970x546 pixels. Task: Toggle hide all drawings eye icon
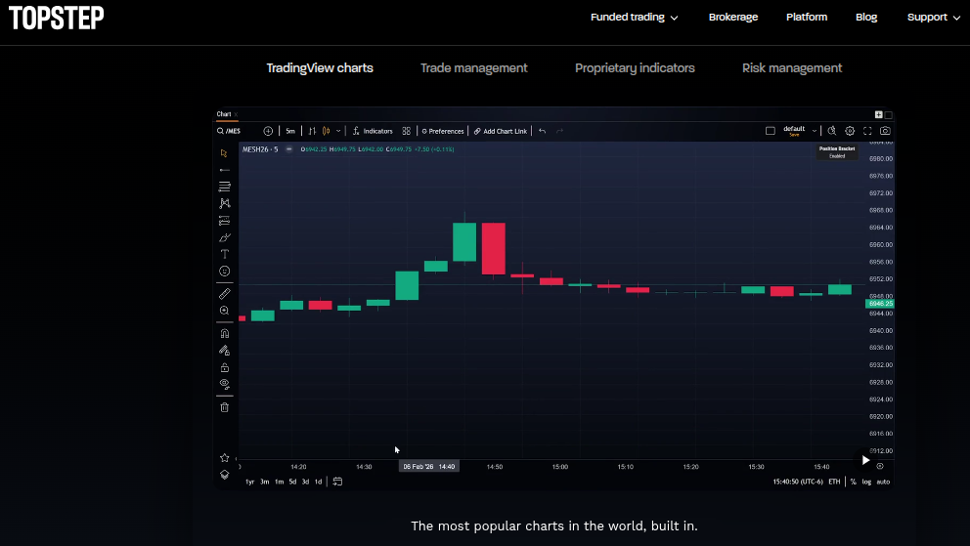[225, 384]
